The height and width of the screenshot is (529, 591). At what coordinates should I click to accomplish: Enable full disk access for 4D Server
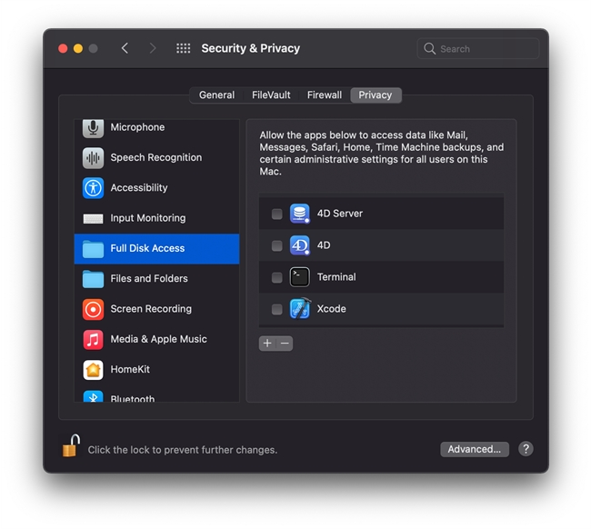click(x=277, y=215)
